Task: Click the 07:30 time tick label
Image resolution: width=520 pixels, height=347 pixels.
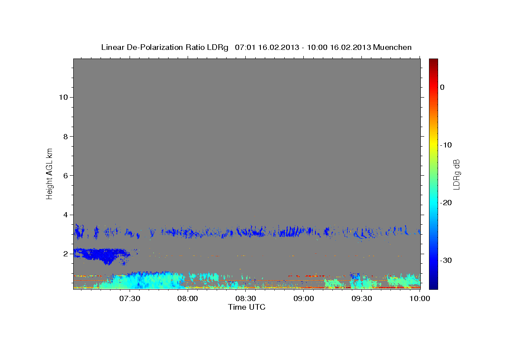Action: [x=130, y=298]
